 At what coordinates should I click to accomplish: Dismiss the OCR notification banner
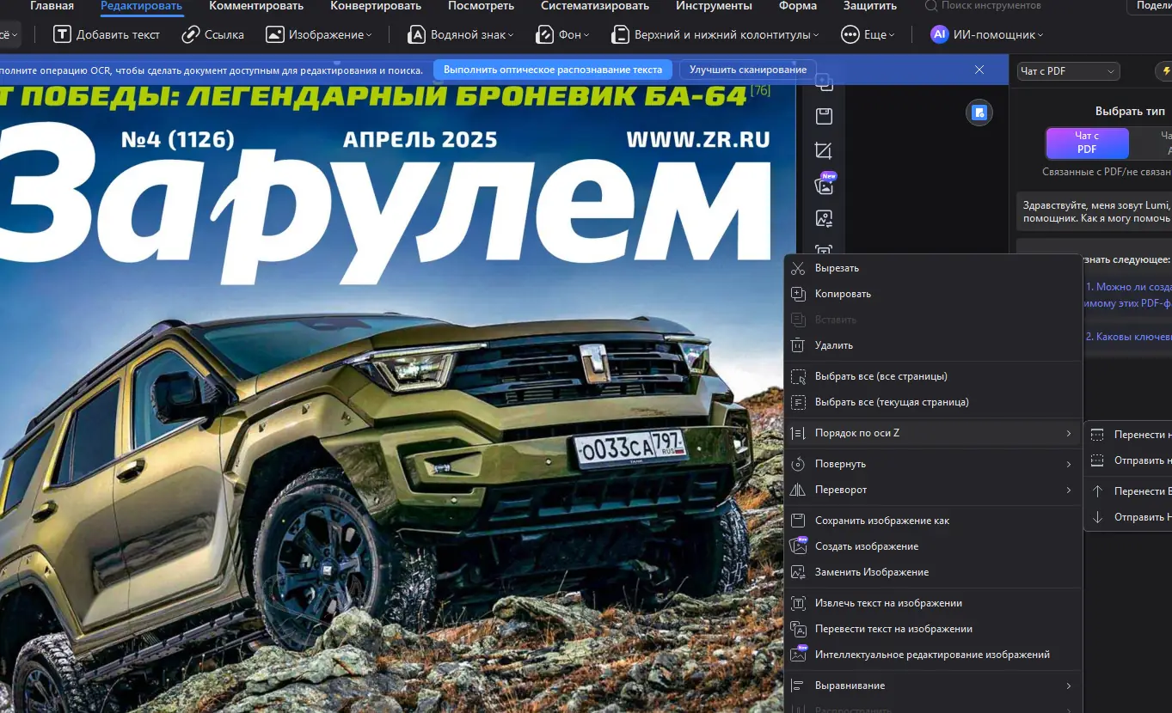pos(979,70)
